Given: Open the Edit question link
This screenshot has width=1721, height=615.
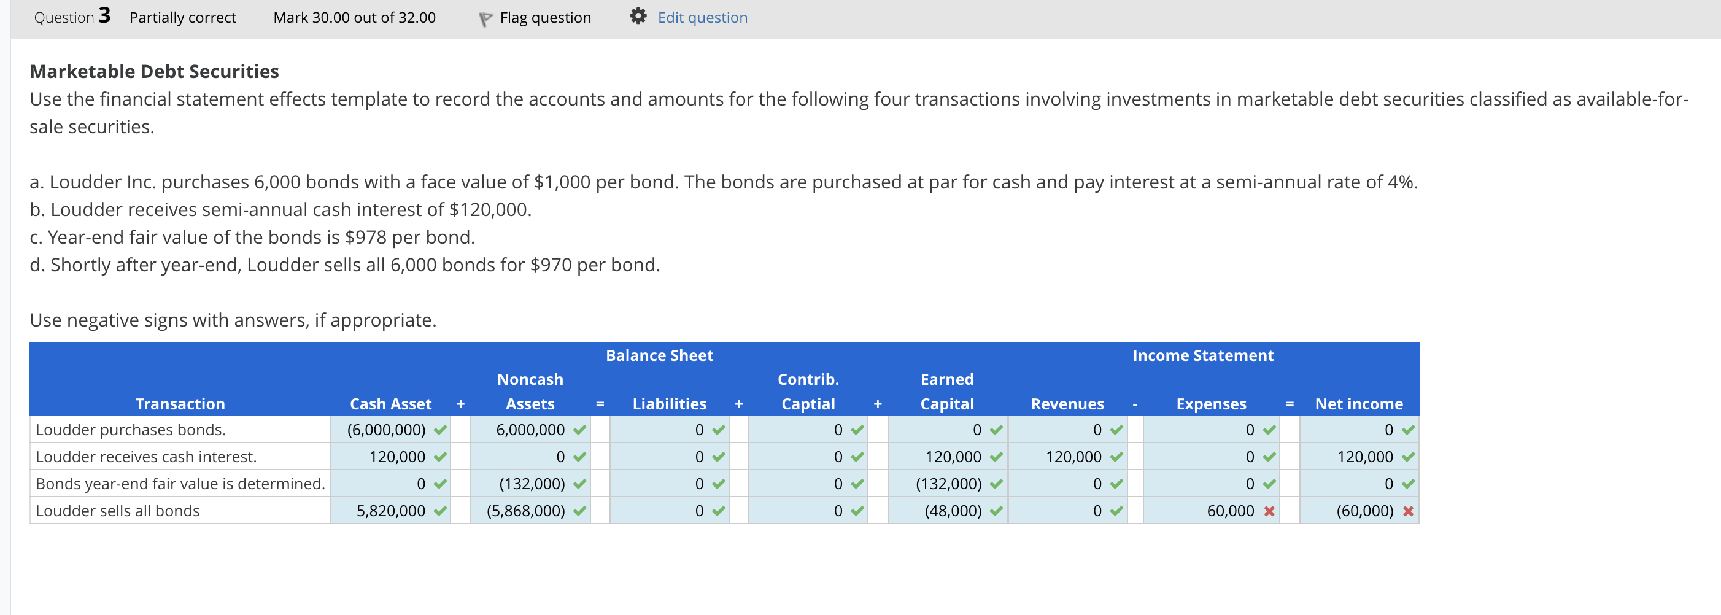Looking at the screenshot, I should pos(702,17).
